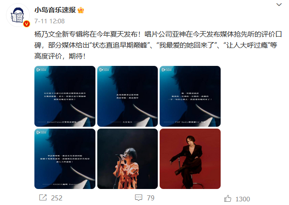289x205 pixels.
Task: Click the repost share icon
Action: tap(43, 198)
